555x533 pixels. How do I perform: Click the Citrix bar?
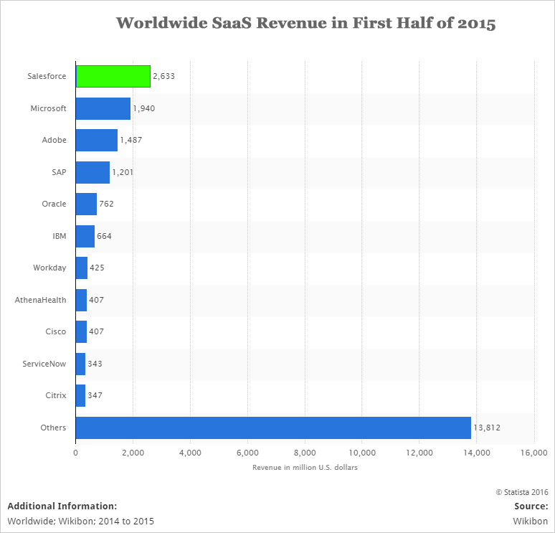81,395
